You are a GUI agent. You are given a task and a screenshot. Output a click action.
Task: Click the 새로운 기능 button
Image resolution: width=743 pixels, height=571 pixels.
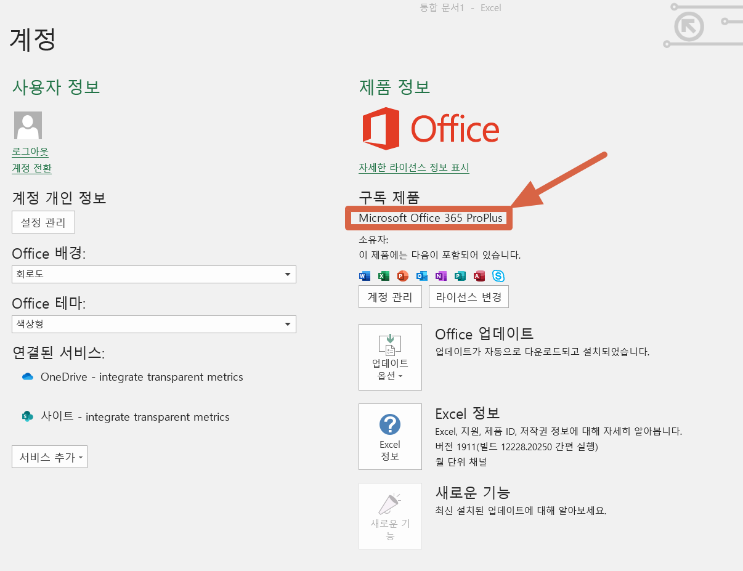(390, 516)
